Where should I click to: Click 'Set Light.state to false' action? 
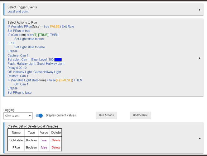tap(30, 47)
